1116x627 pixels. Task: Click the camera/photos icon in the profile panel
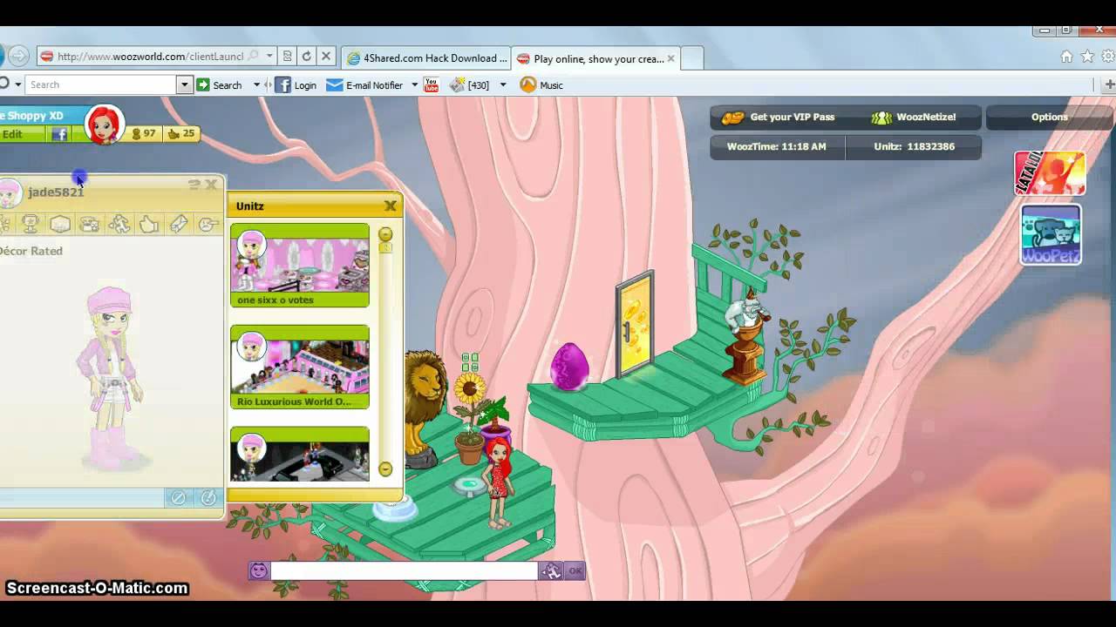pos(90,225)
